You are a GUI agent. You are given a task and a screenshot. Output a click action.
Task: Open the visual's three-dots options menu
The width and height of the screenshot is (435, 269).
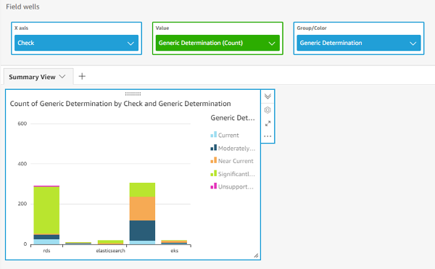[x=268, y=136]
